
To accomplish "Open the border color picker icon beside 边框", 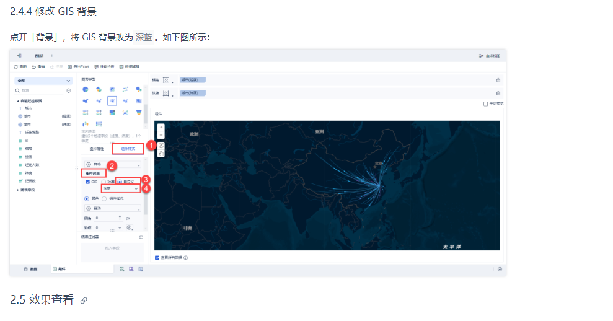I will tap(129, 227).
